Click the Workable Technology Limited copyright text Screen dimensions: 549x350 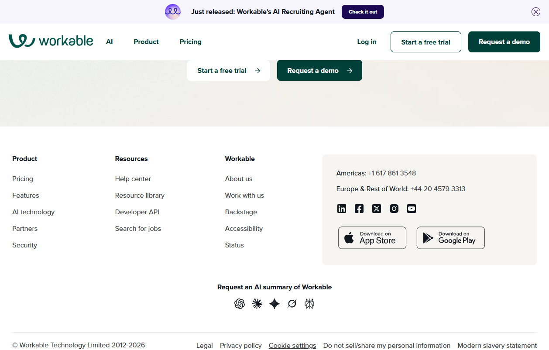pyautogui.click(x=79, y=345)
